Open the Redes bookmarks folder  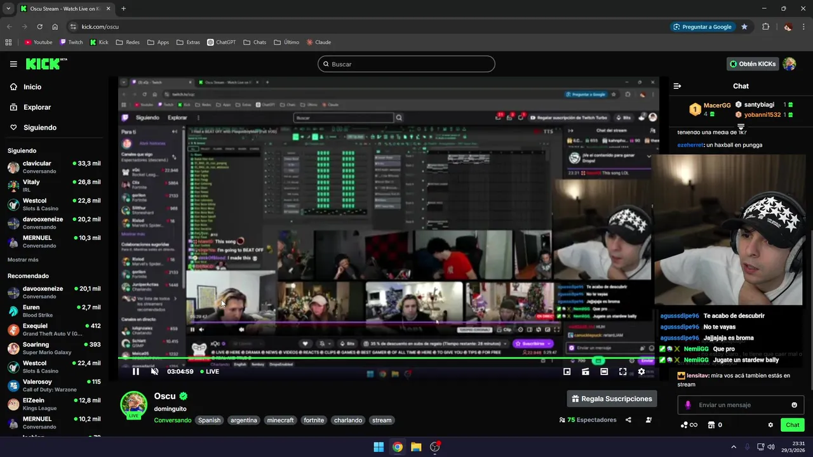[128, 42]
